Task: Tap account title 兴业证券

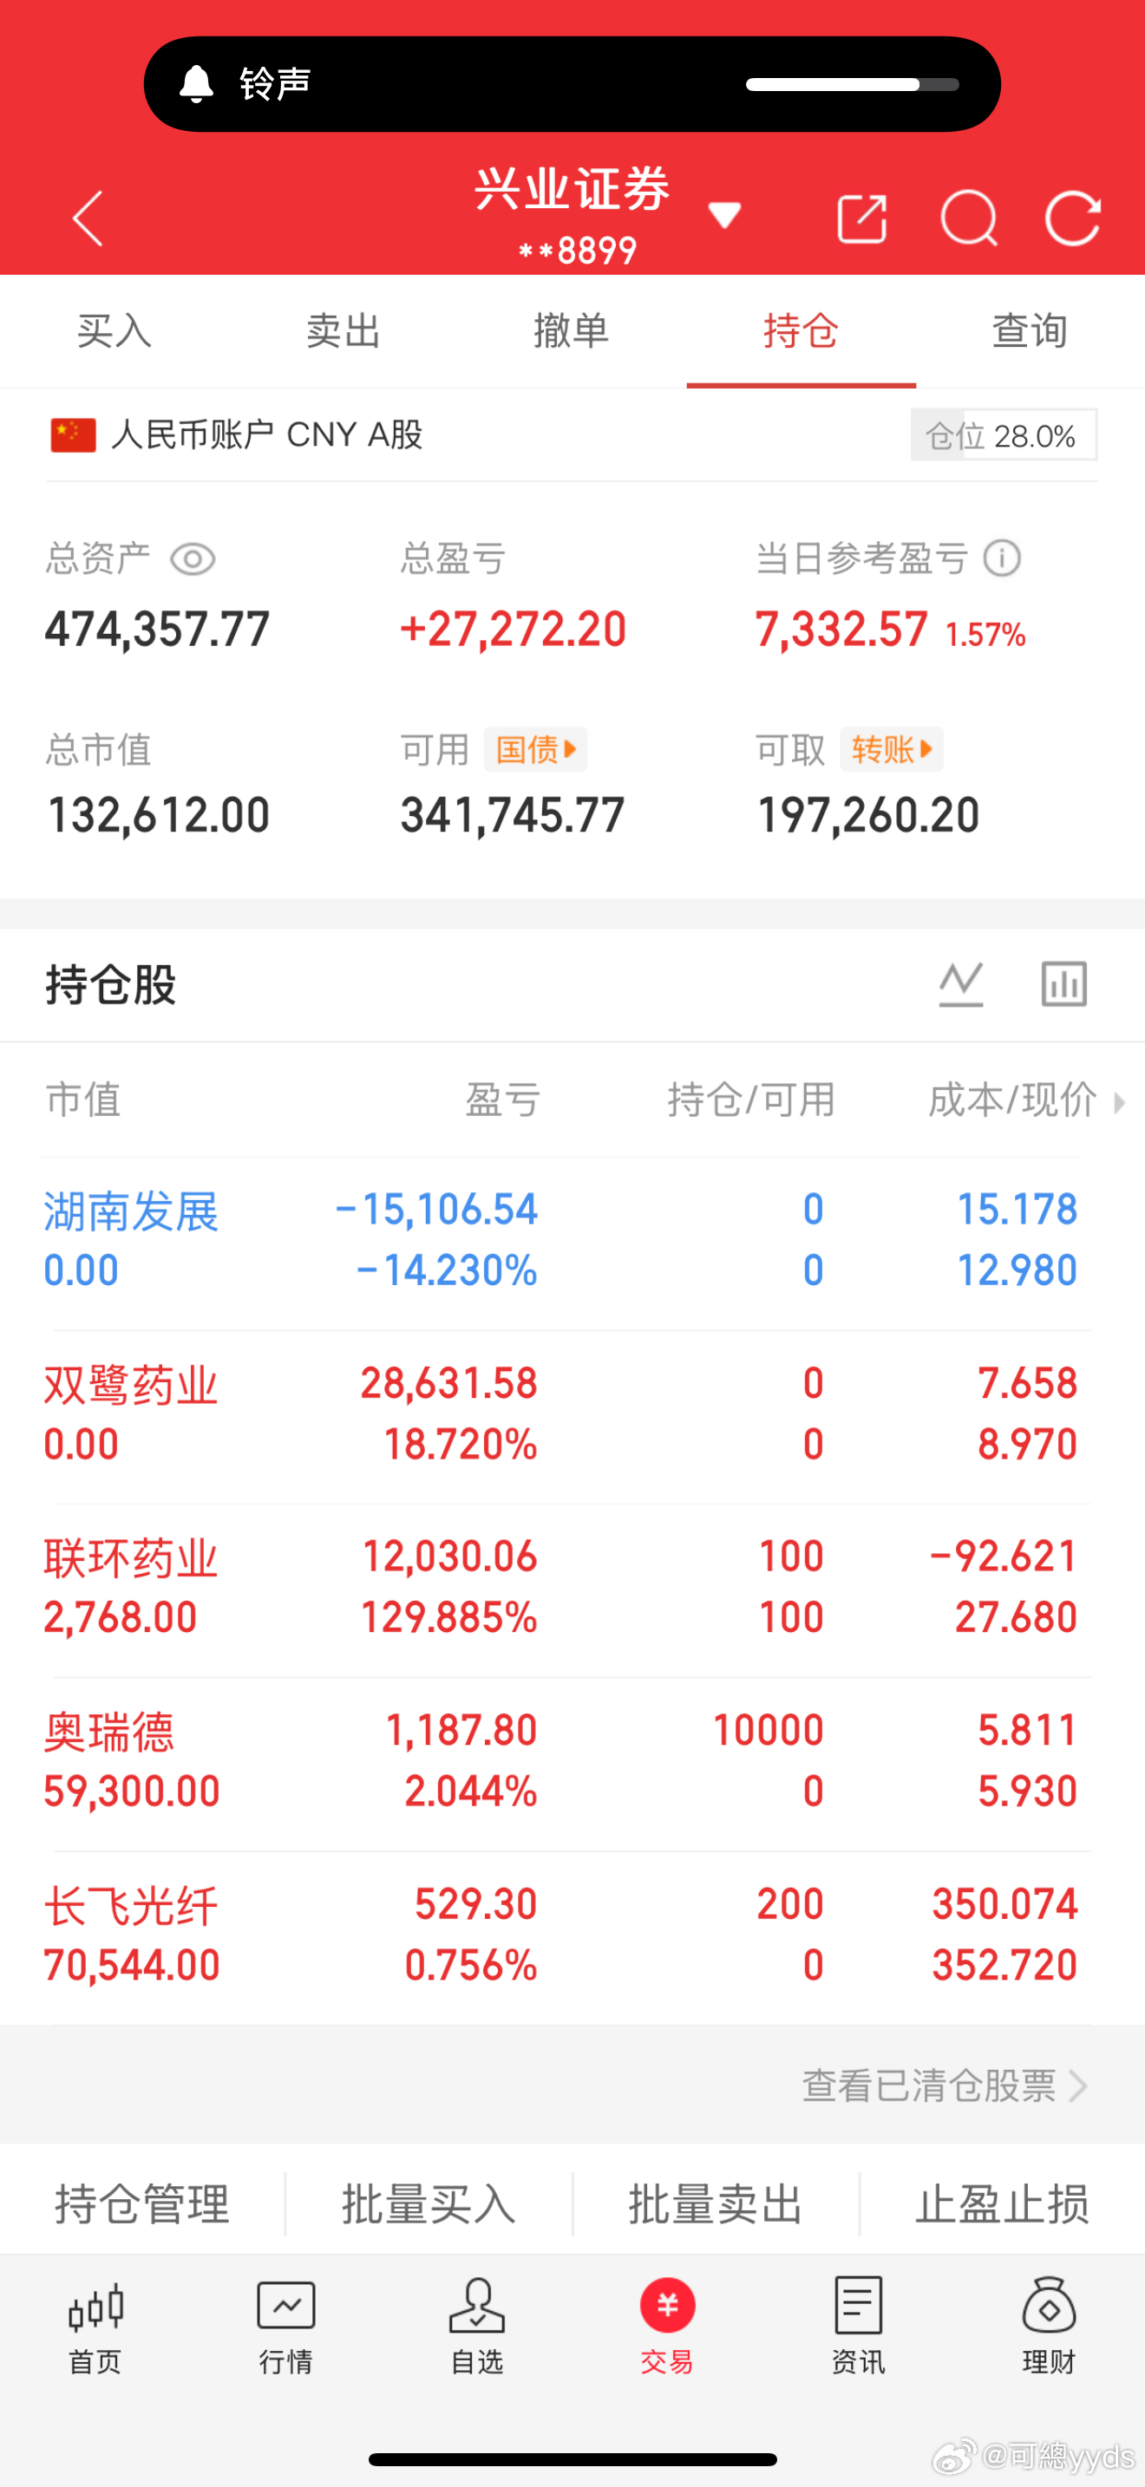Action: tap(572, 188)
